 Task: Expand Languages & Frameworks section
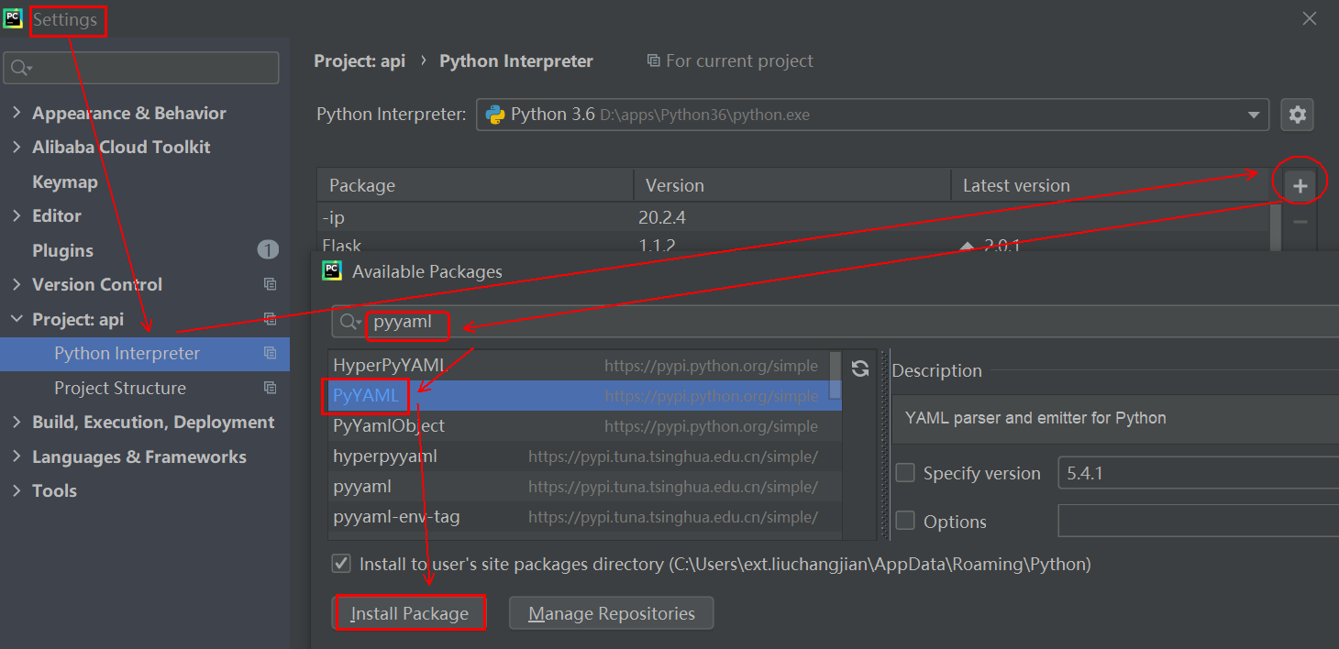click(x=17, y=456)
